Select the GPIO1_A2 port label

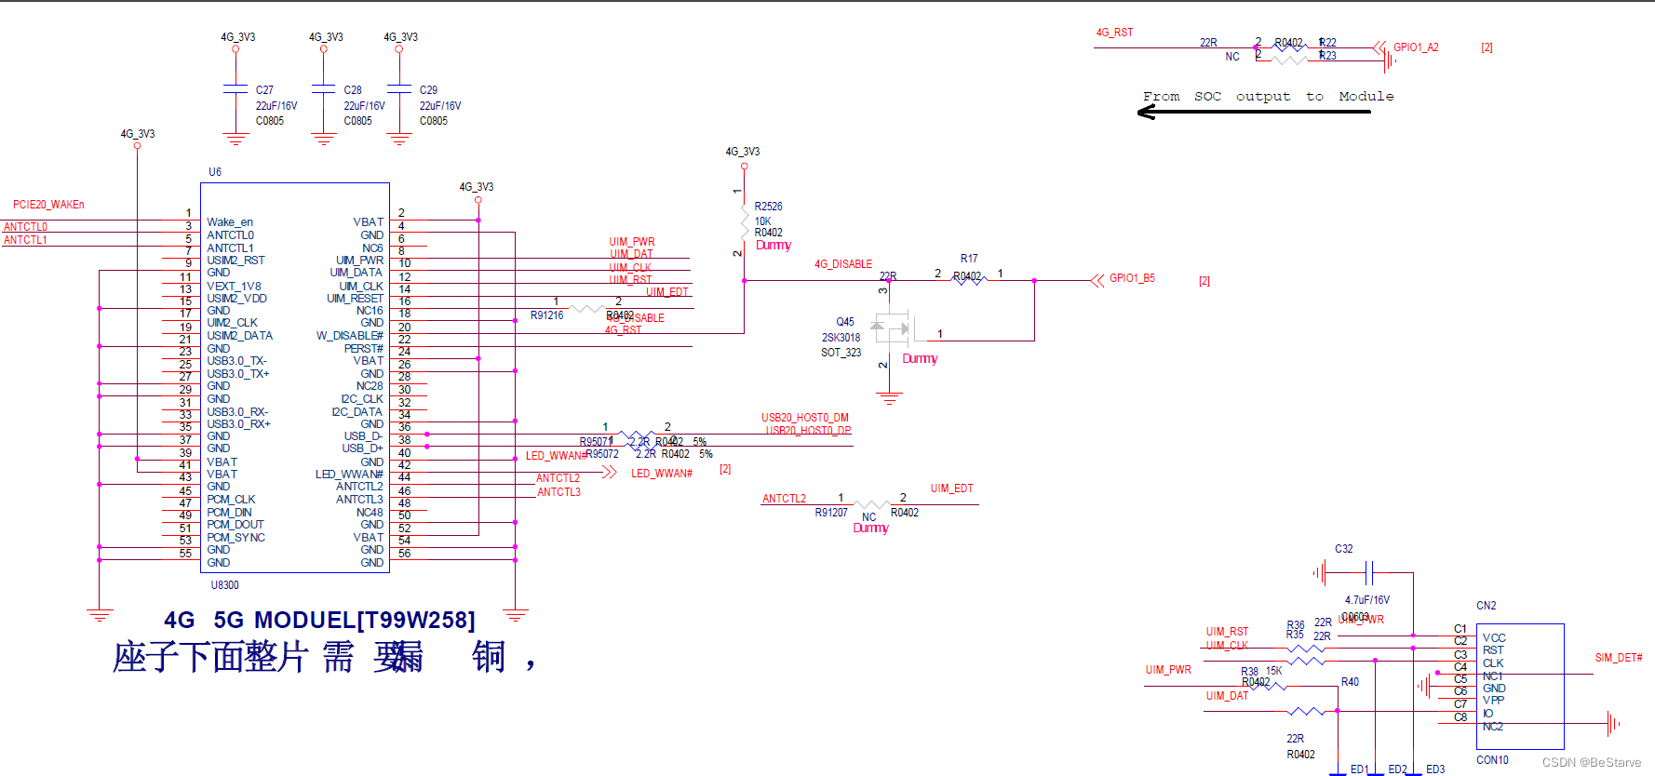click(x=1416, y=47)
